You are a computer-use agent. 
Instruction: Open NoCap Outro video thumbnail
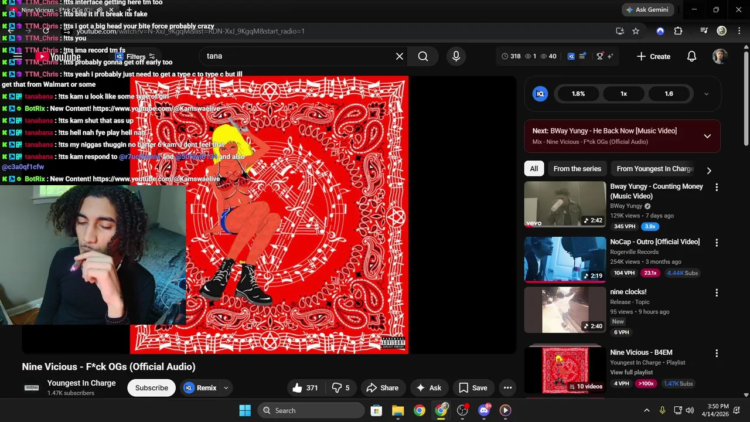pos(565,260)
